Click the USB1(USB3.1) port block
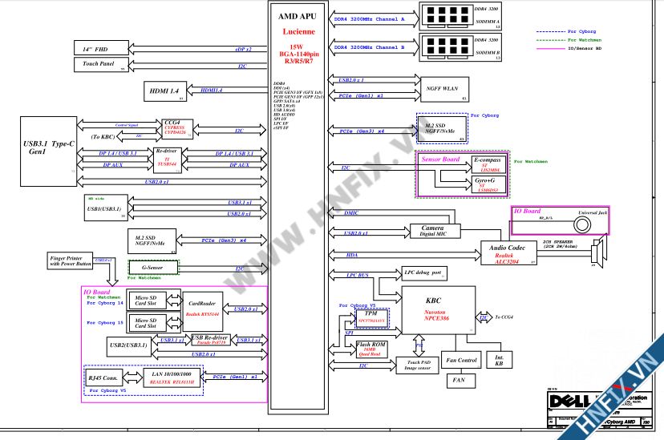Viewport: 664px width, 440px height. tap(106, 208)
